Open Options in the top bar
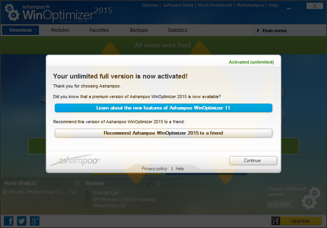 [x=150, y=5]
